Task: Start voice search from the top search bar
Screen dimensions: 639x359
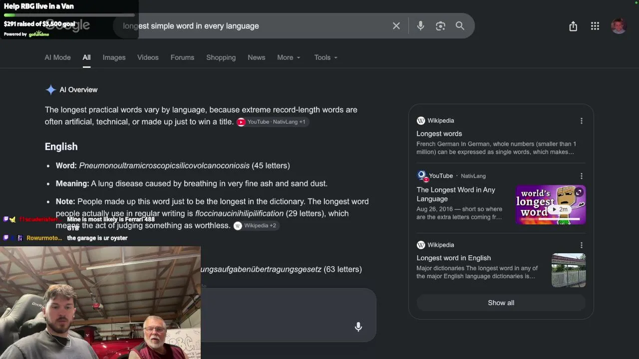Action: [x=420, y=26]
